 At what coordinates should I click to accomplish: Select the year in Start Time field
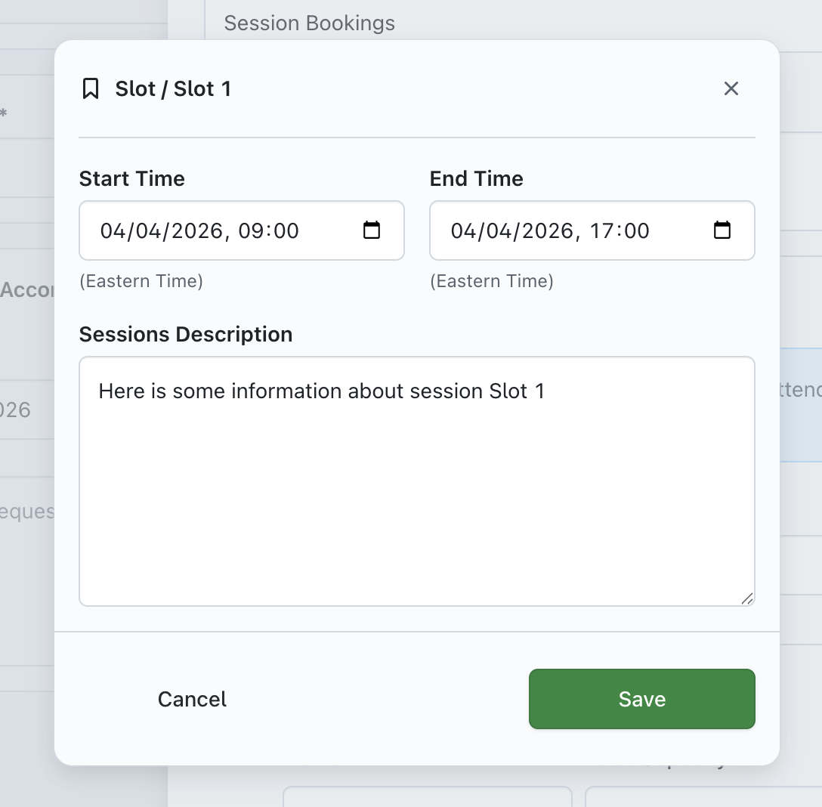(197, 231)
